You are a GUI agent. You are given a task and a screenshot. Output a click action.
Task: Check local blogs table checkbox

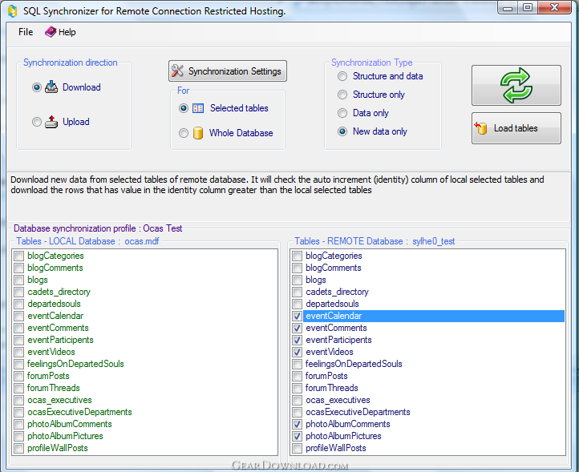[x=18, y=280]
